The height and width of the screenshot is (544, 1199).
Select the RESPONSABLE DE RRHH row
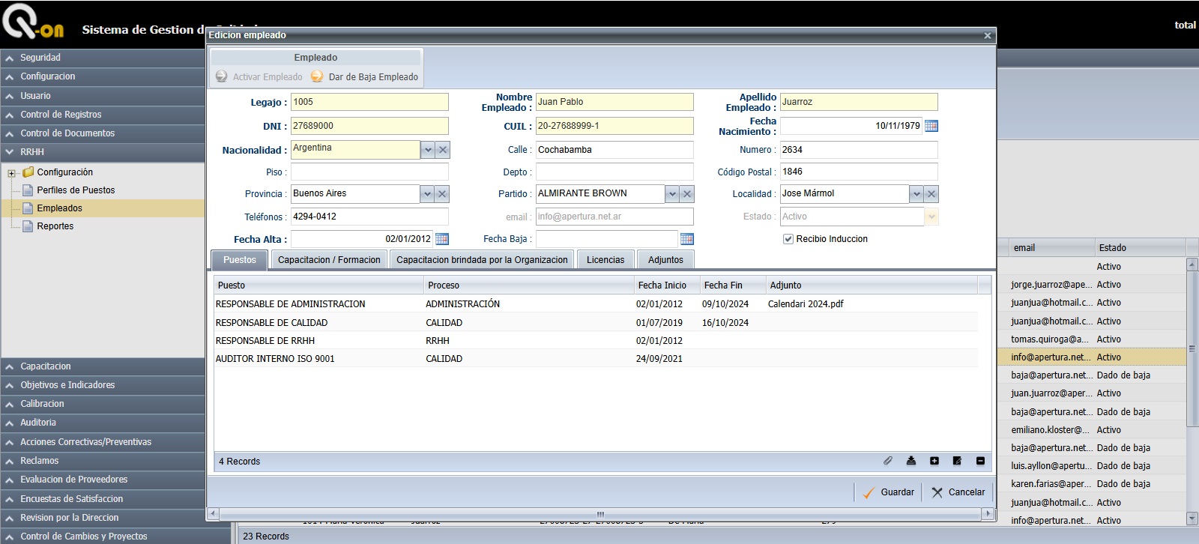[596, 341]
